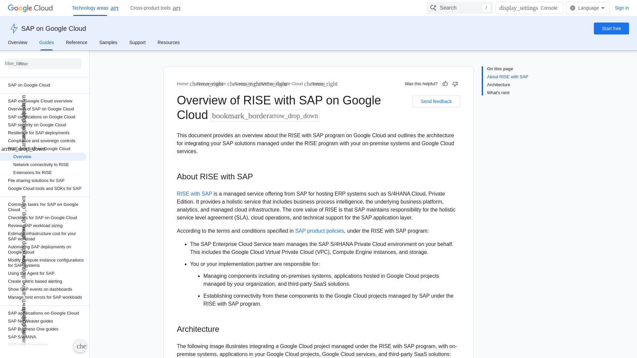Image resolution: width=637 pixels, height=358 pixels.
Task: Open SAP Business One guides
Action: click(x=33, y=329)
